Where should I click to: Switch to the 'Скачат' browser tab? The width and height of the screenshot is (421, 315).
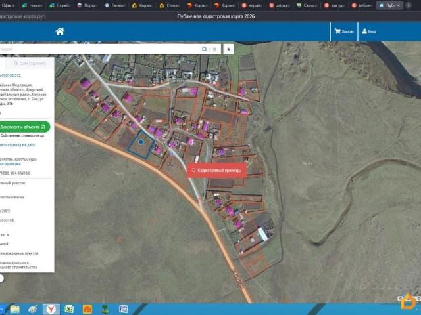307,5
